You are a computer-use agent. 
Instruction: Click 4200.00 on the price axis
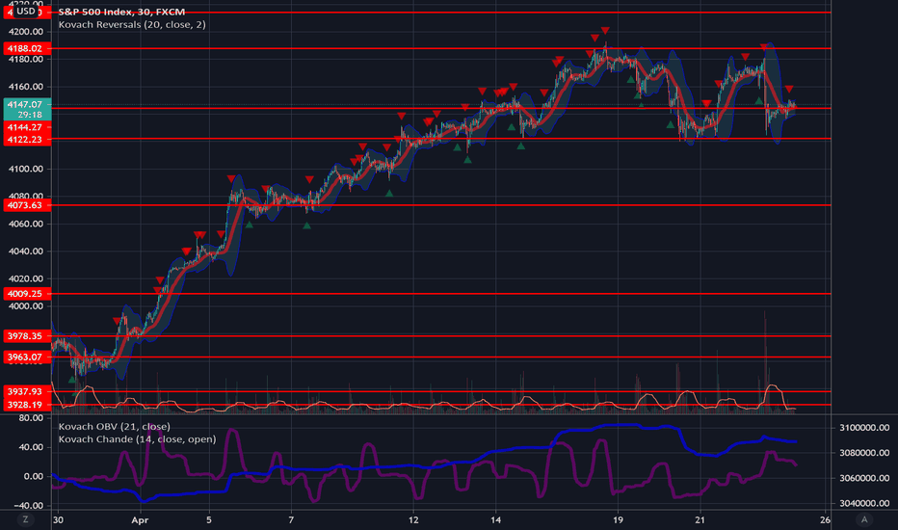[x=26, y=32]
